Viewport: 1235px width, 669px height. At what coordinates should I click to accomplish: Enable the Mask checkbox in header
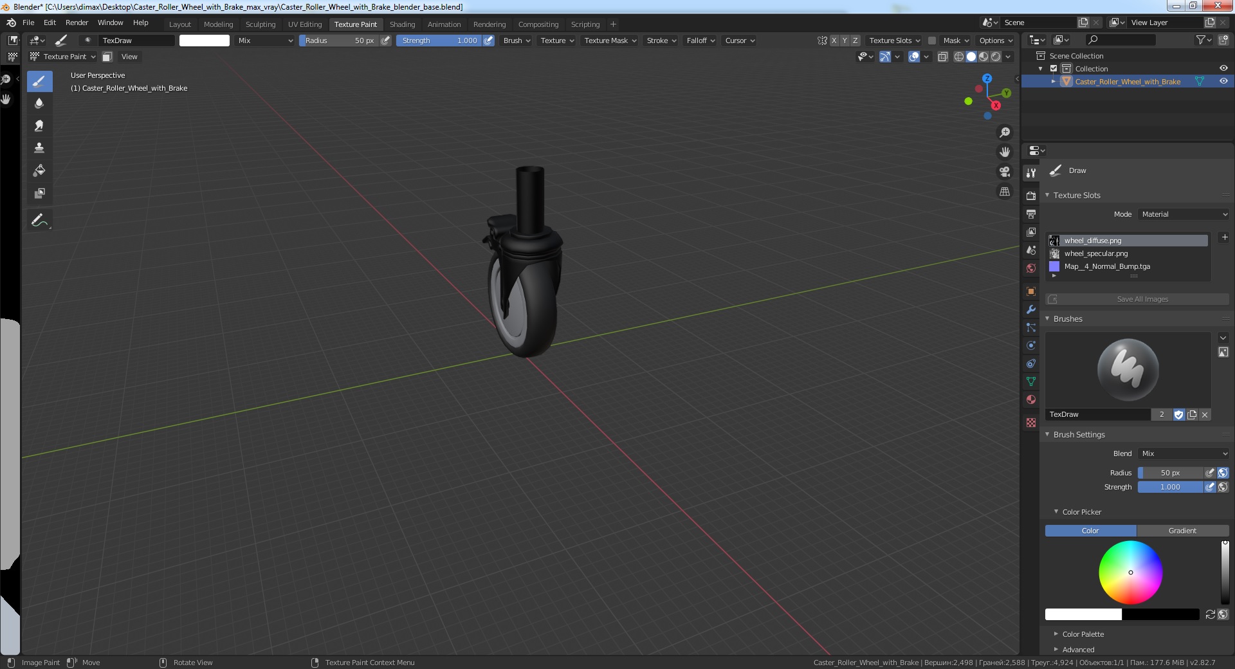click(931, 41)
